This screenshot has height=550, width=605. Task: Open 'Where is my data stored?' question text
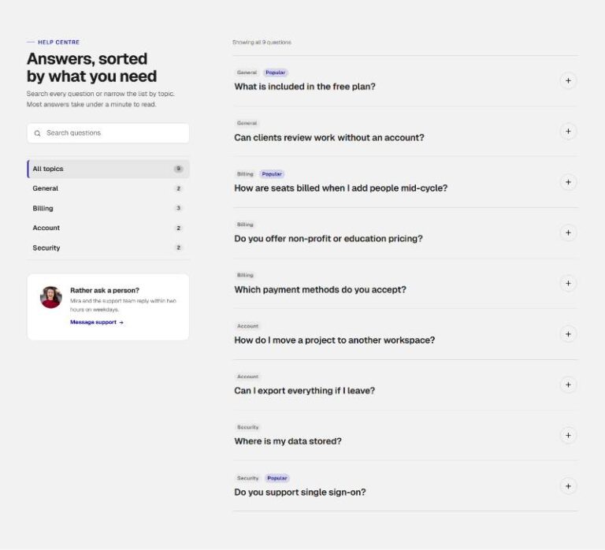pos(288,441)
